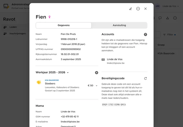Switch to the Gegevens tab
Viewport: 183px width, 127px height.
pyautogui.click(x=63, y=25)
